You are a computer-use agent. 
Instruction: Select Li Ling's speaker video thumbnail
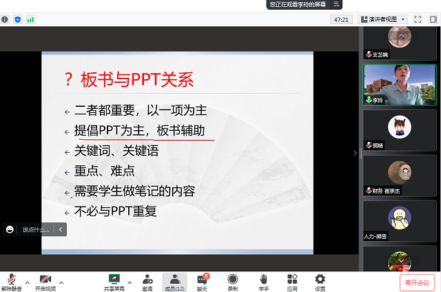click(400, 85)
